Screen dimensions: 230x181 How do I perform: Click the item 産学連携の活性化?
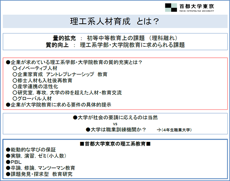(x=35, y=87)
